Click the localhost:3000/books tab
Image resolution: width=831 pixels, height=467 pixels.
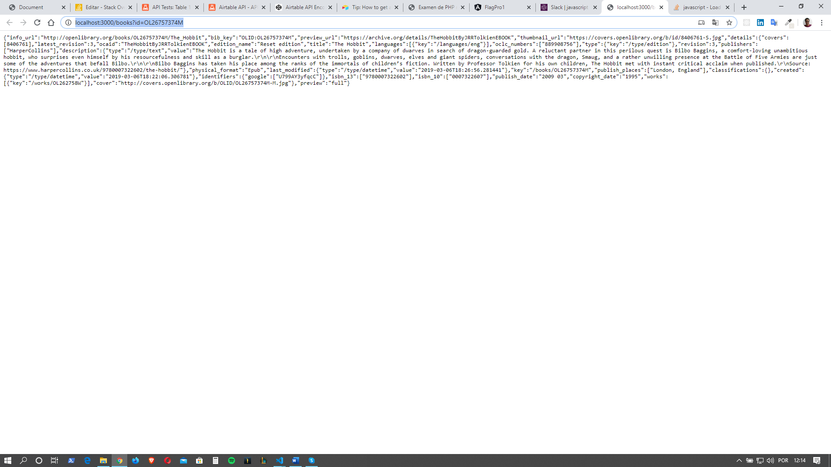click(x=635, y=7)
